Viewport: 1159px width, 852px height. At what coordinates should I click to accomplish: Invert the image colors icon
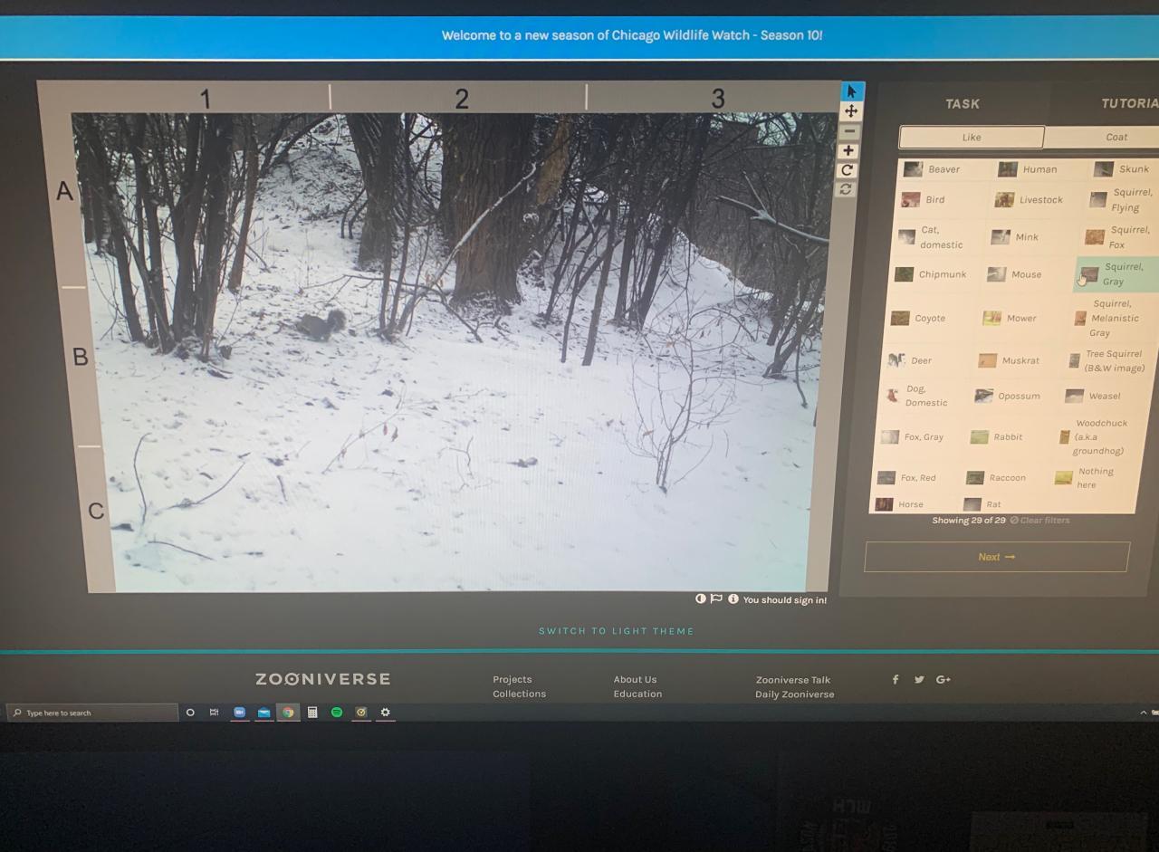(x=701, y=598)
